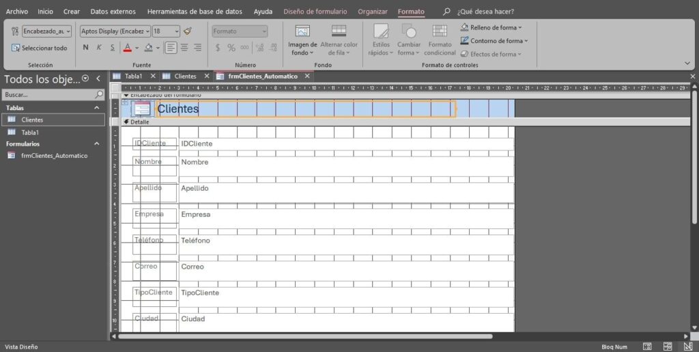This screenshot has height=352, width=699.
Task: Close the Clientes document tab
Action: click(x=206, y=77)
